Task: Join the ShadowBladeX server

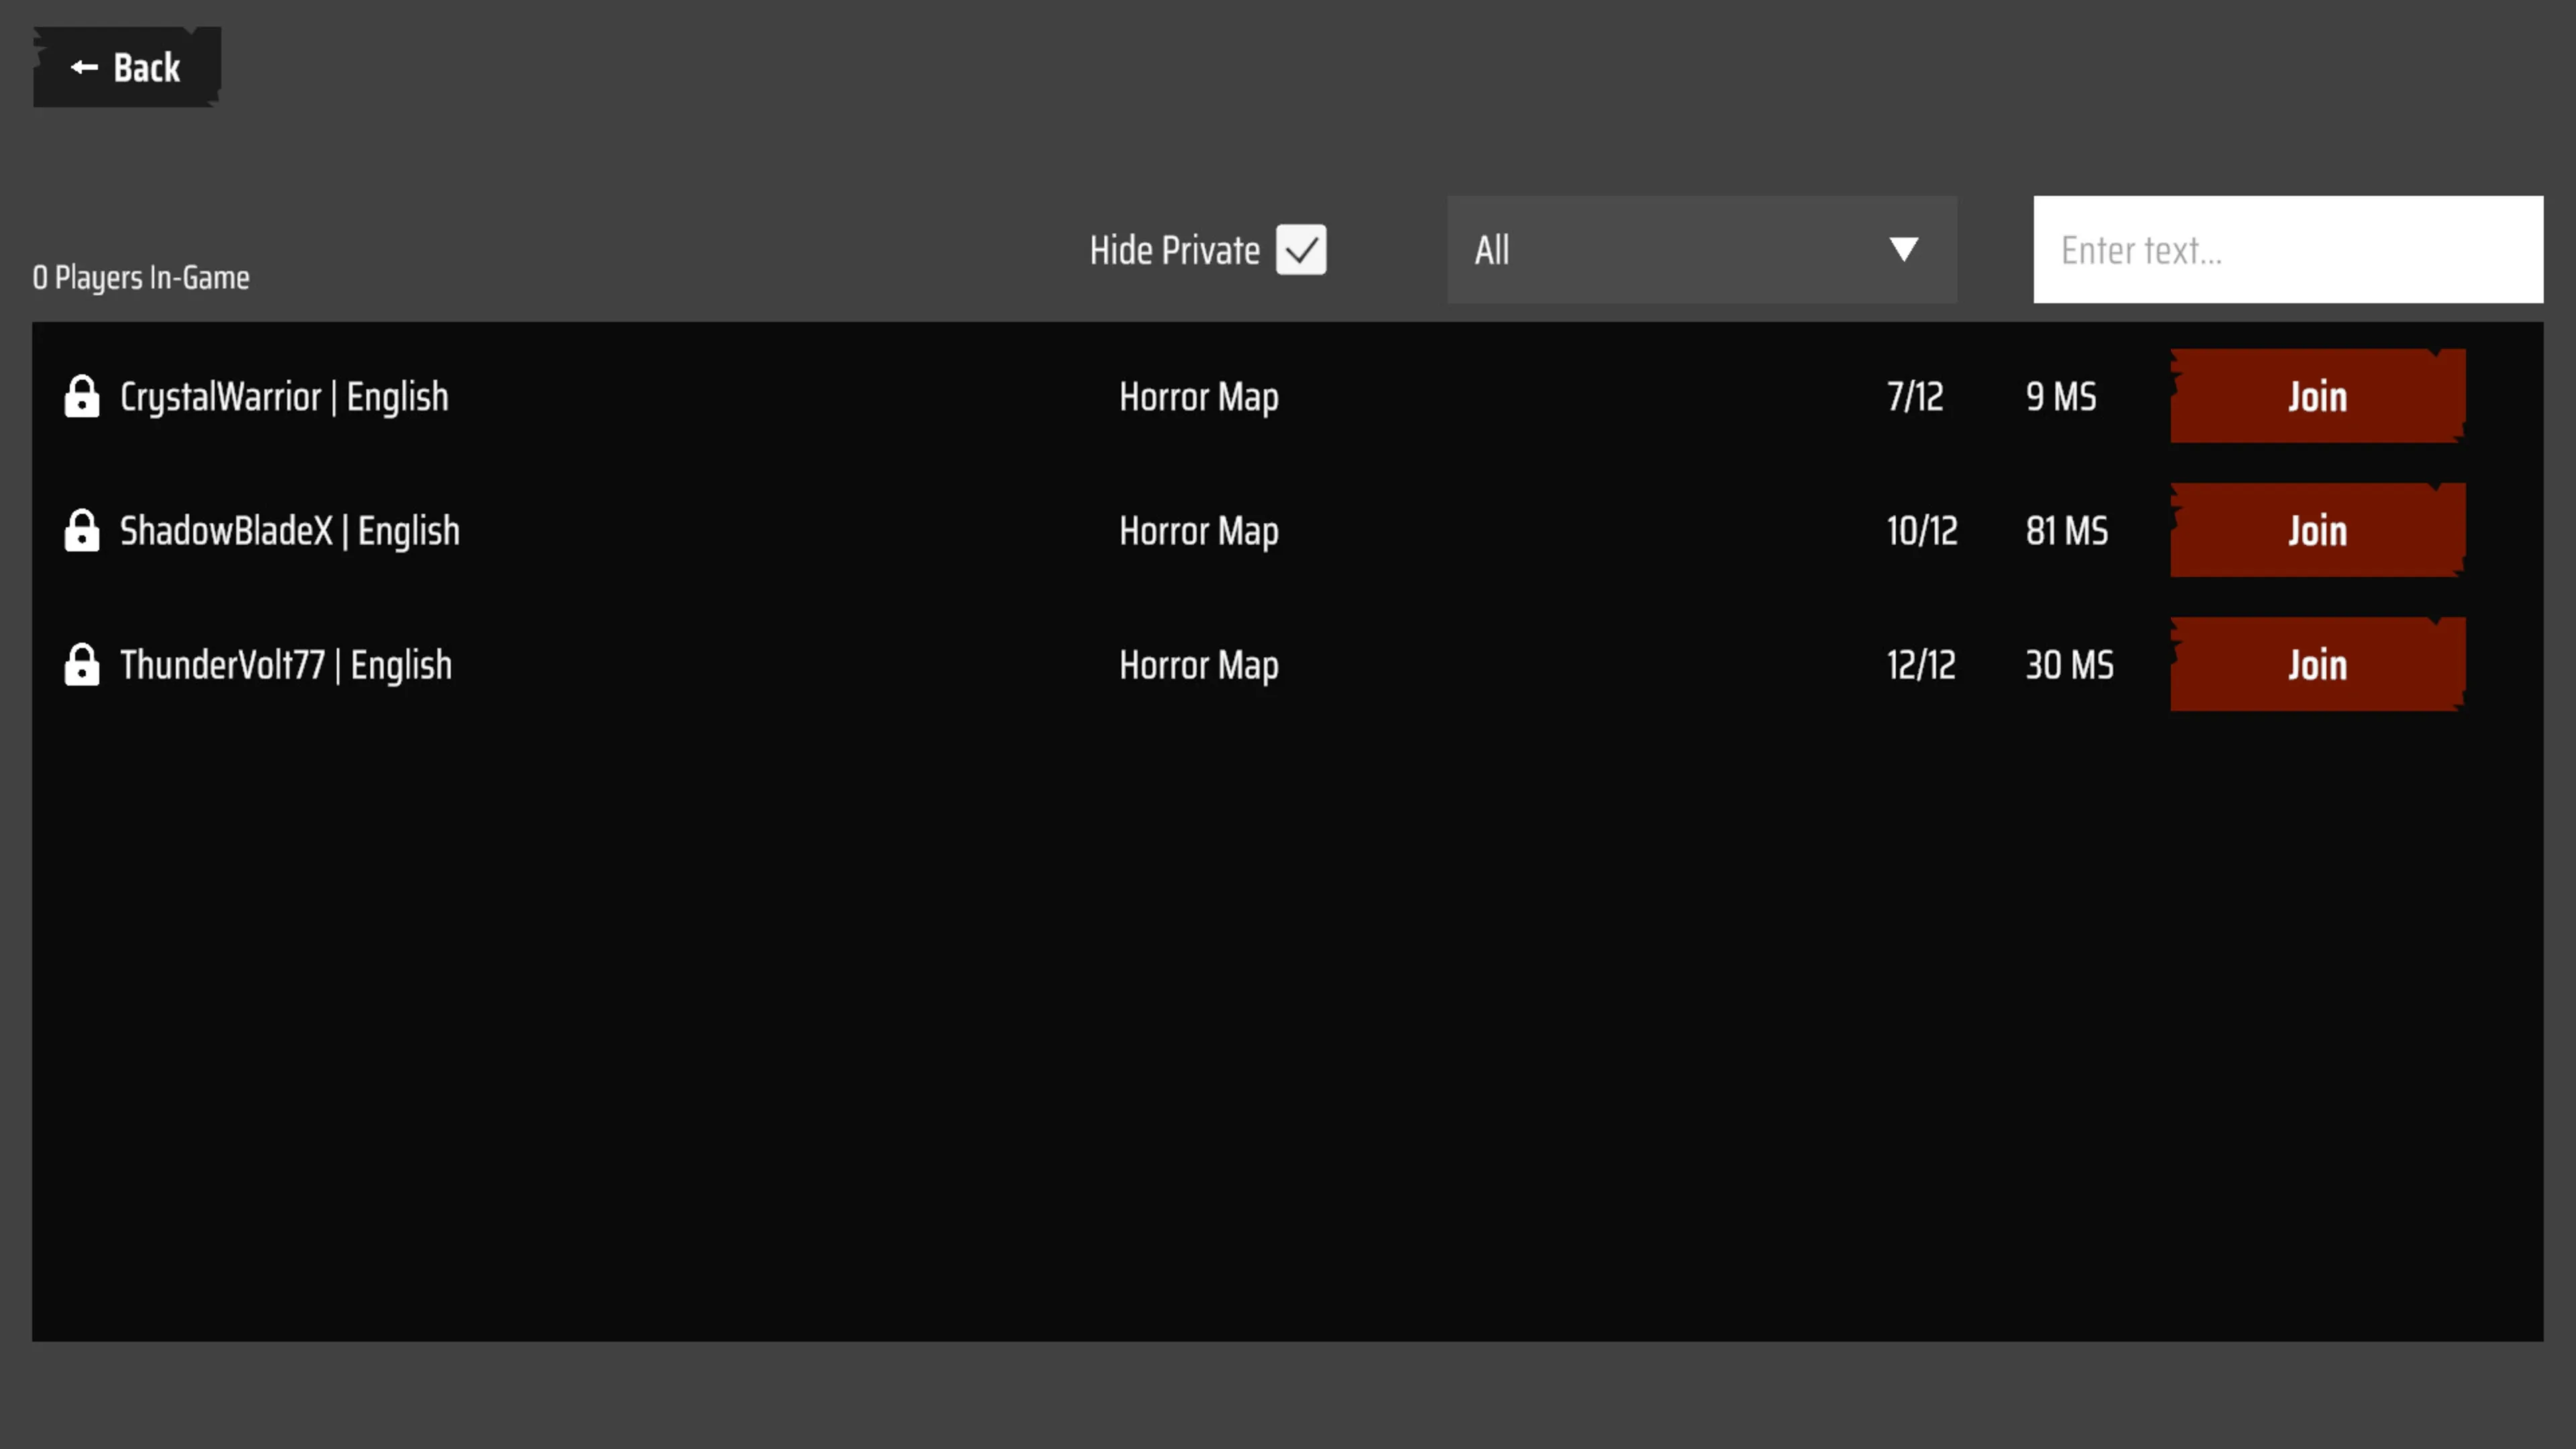Action: [2316, 531]
